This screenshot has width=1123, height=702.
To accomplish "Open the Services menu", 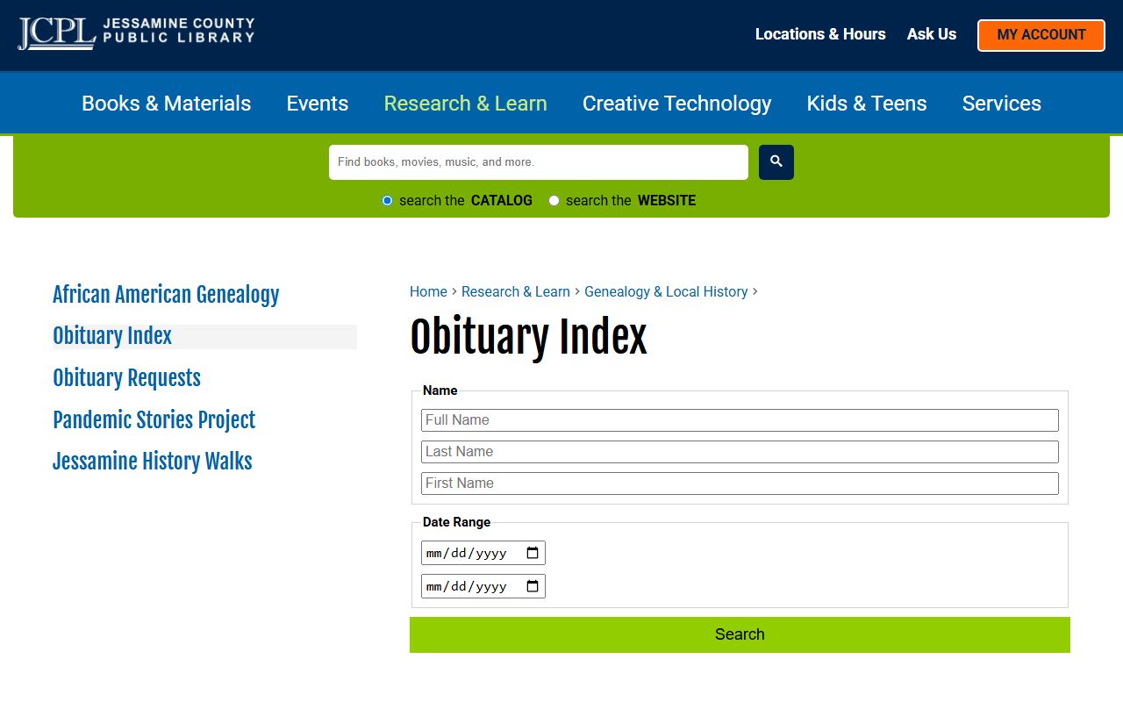I will pyautogui.click(x=1001, y=104).
